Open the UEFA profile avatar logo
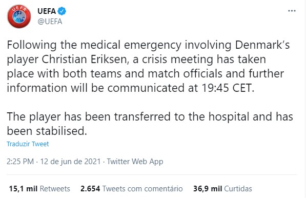 (19, 16)
